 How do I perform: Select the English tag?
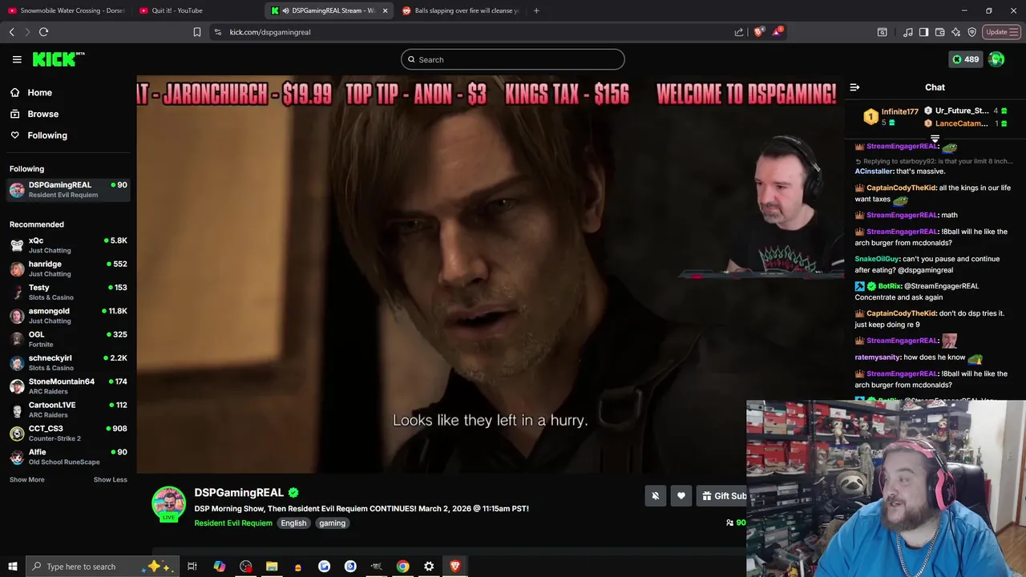click(x=293, y=523)
